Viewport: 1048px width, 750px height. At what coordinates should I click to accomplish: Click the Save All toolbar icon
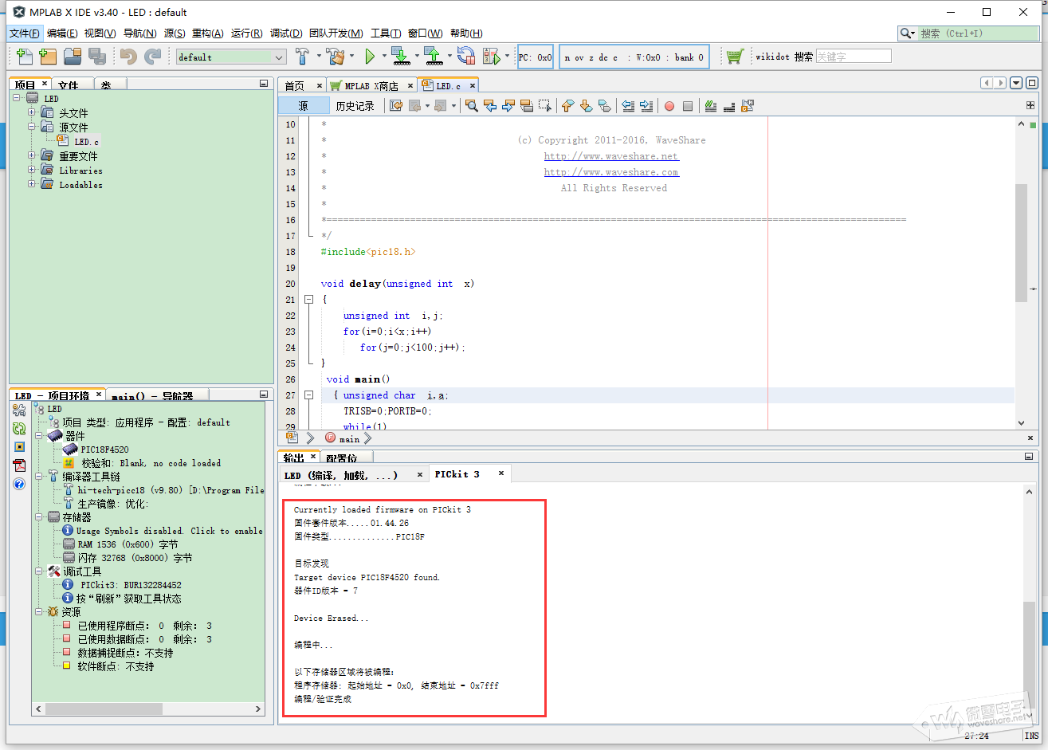(x=97, y=57)
